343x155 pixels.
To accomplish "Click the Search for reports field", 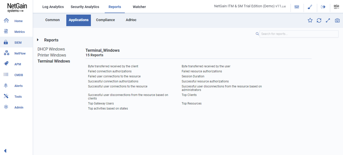I will click(299, 34).
